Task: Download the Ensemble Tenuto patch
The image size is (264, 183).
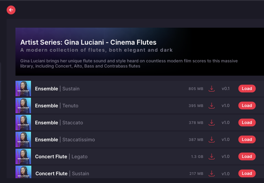Action: point(212,106)
